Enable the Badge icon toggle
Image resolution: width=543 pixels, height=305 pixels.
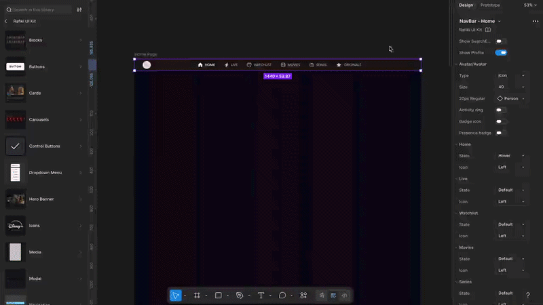(x=501, y=121)
